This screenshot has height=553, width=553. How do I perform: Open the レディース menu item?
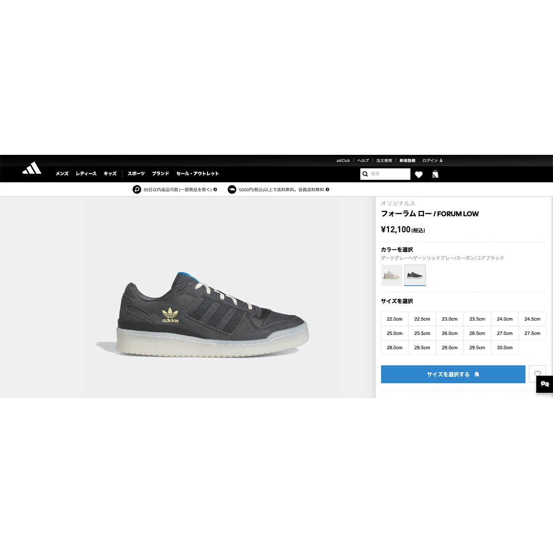click(86, 174)
